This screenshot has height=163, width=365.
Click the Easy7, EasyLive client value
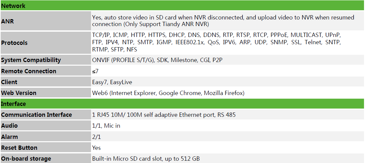(112, 82)
